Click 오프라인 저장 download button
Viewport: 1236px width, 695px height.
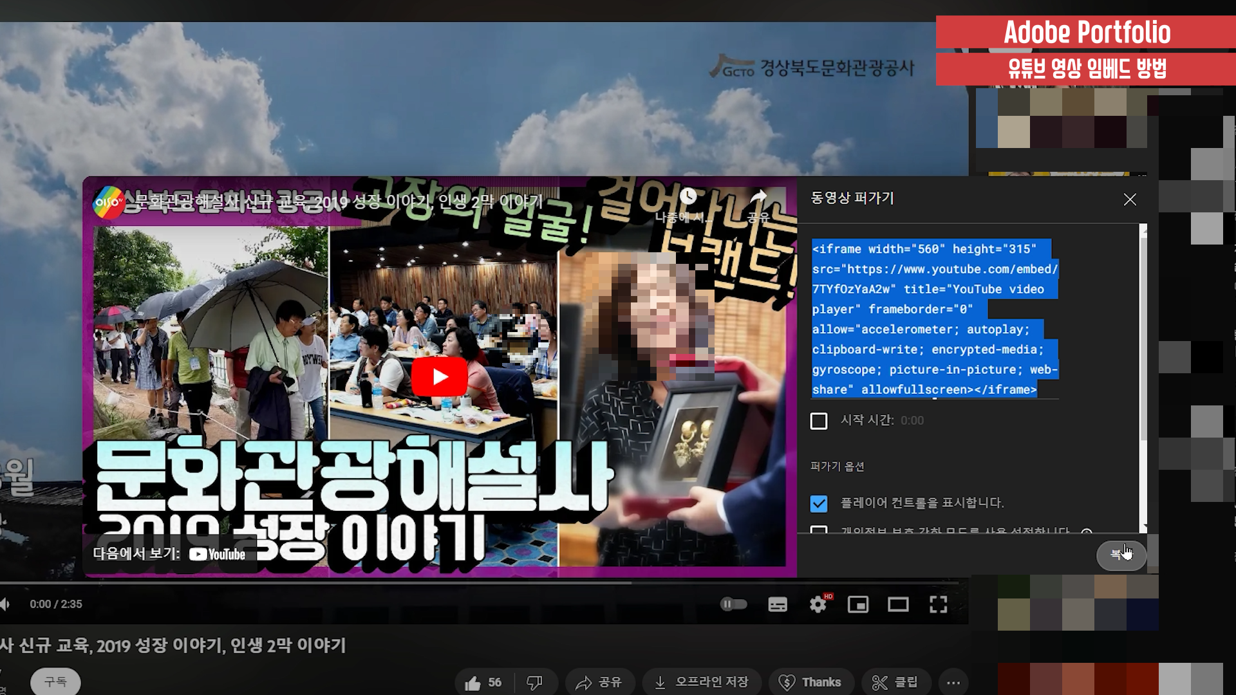tap(702, 682)
